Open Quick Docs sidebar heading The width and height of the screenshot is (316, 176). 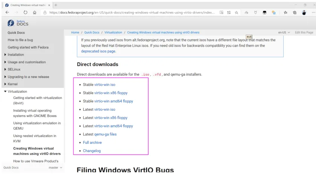click(16, 33)
